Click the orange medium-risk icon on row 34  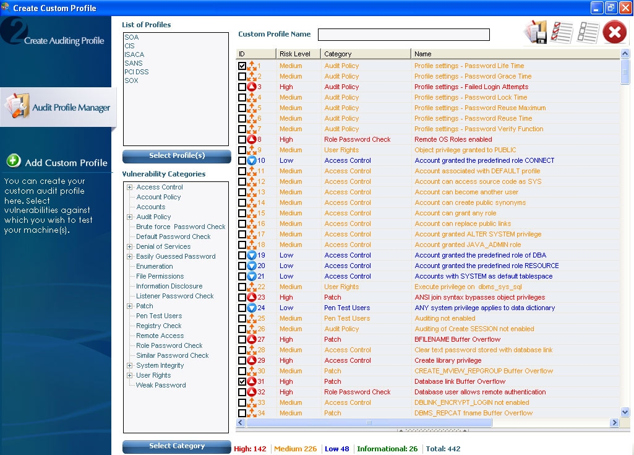tap(252, 413)
